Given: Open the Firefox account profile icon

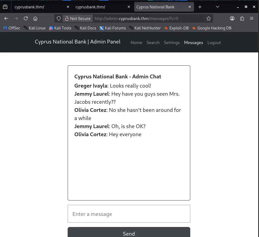Looking at the screenshot, I should (232, 18).
